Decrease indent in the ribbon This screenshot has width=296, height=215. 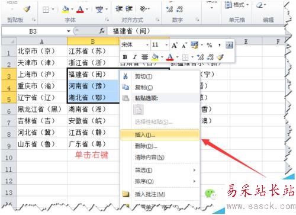(x=119, y=9)
